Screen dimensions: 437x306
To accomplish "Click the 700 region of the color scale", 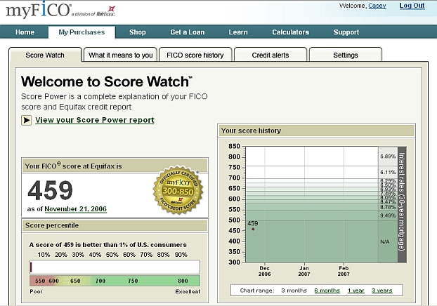I will coord(100,281).
